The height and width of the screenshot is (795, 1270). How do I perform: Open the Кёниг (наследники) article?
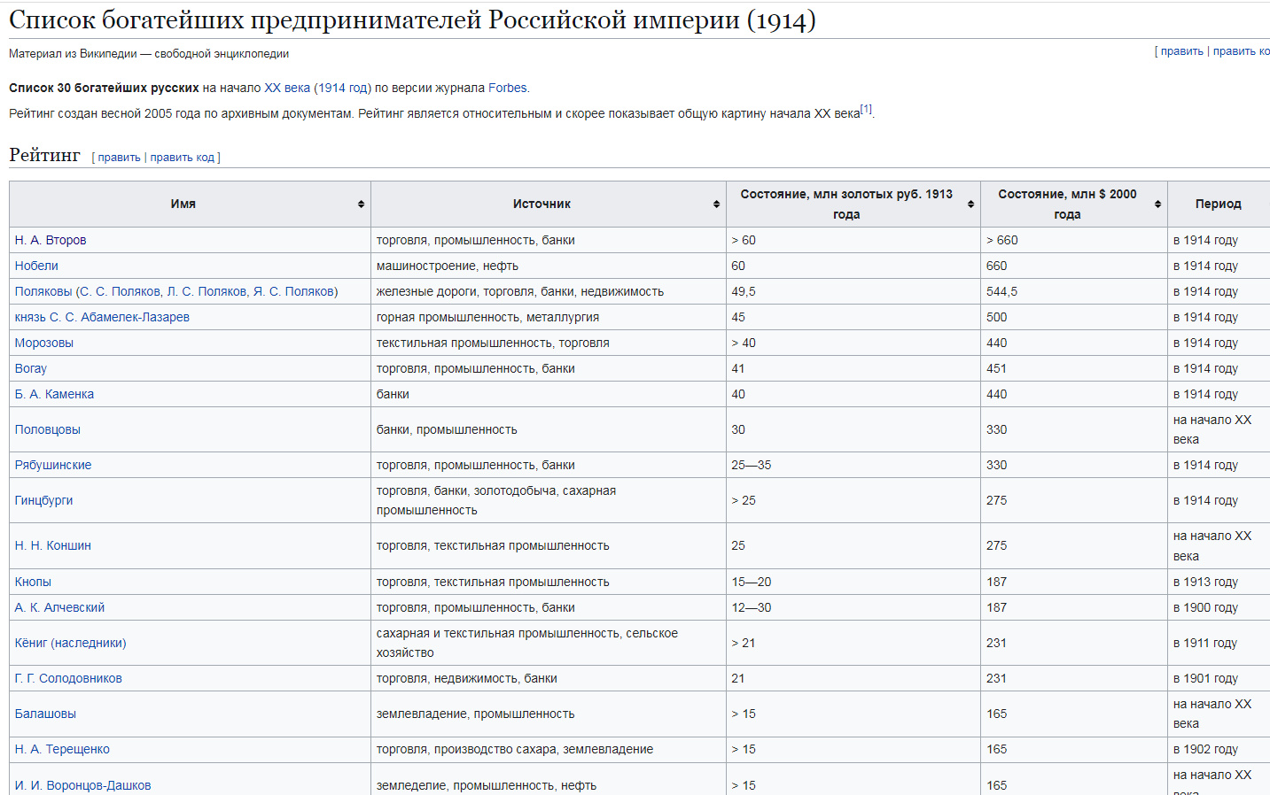point(71,643)
